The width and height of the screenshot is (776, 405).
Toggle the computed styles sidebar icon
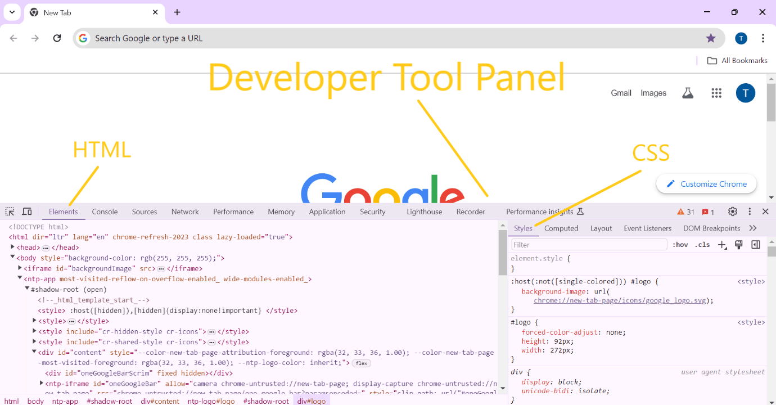click(x=756, y=245)
